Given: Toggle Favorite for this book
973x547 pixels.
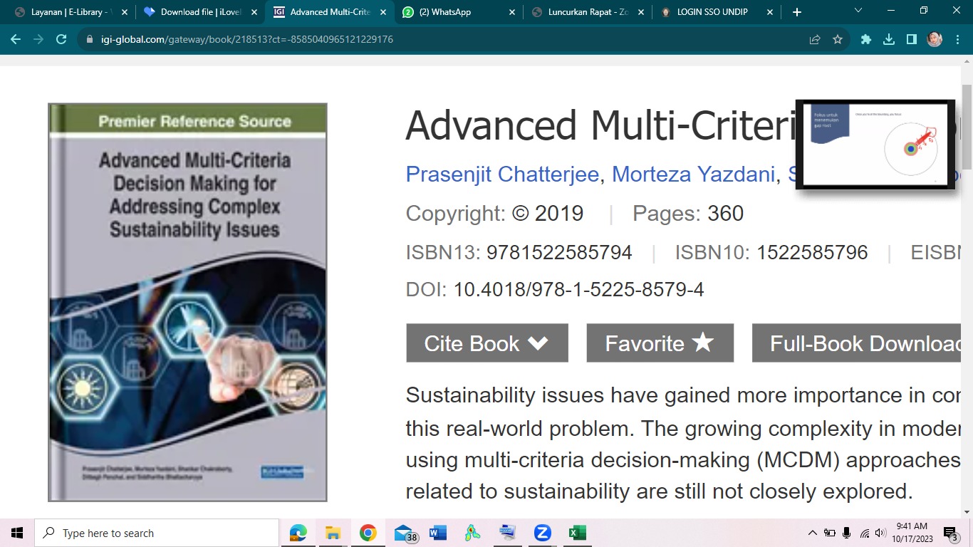Looking at the screenshot, I should 660,343.
